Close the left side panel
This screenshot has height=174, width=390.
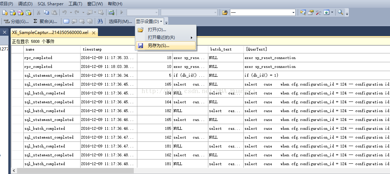click(5, 32)
